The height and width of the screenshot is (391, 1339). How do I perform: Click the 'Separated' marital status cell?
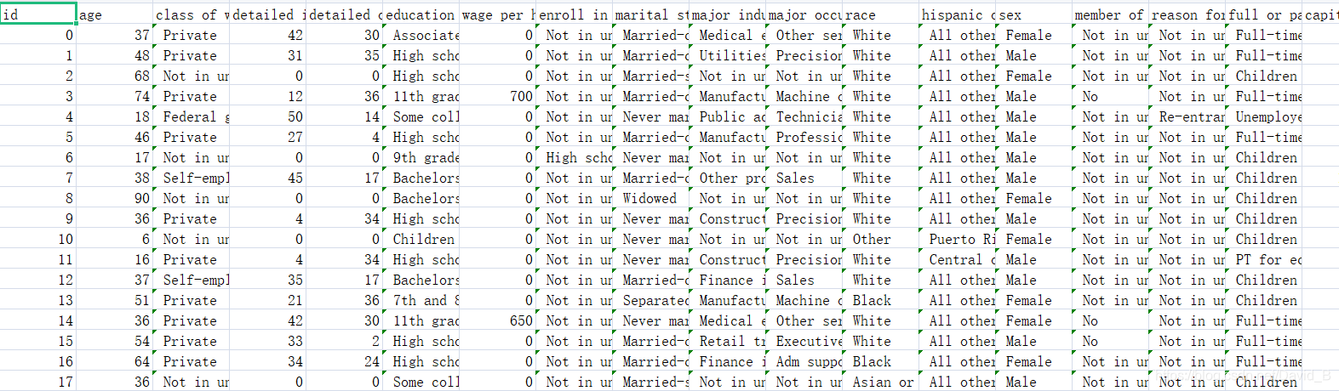(x=651, y=300)
